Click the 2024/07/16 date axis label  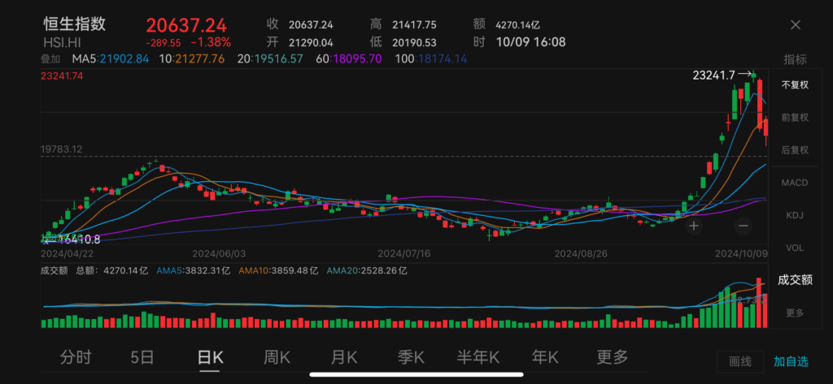pos(403,253)
